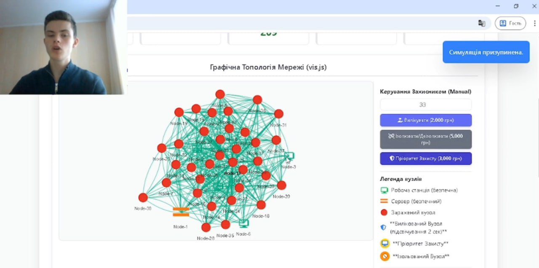Image resolution: width=539 pixels, height=268 pixels.
Task: Select infected node Node-20
Action: click(282, 185)
